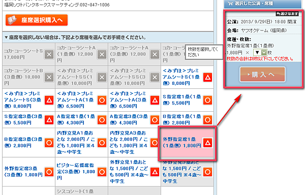Image resolution: width=305 pixels, height=195 pixels.
Task: Click circle icon for A指定席3塁 4,300円
Action: pyautogui.click(x=155, y=120)
